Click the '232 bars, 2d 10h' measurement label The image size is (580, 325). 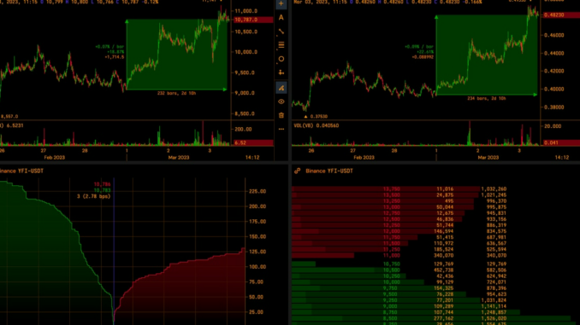click(176, 93)
